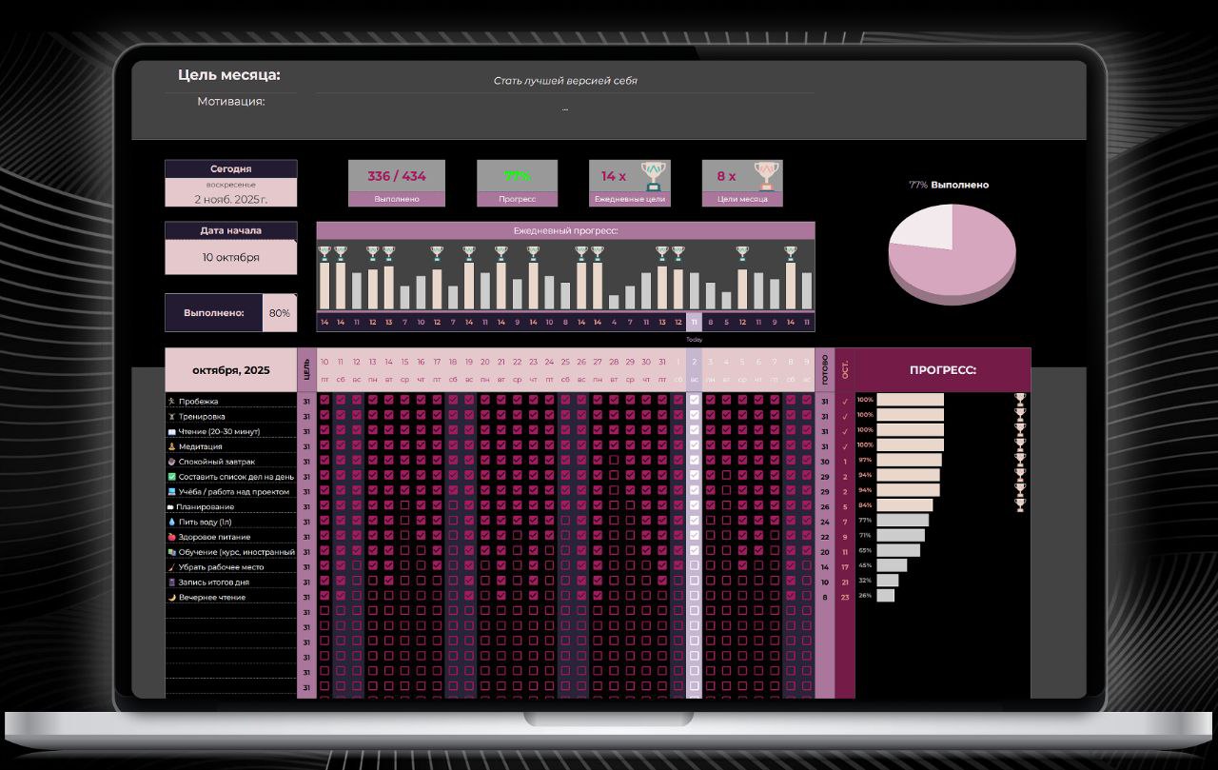Uncheck Пробежка checkbox for the 10th
This screenshot has width=1218, height=770.
(324, 401)
